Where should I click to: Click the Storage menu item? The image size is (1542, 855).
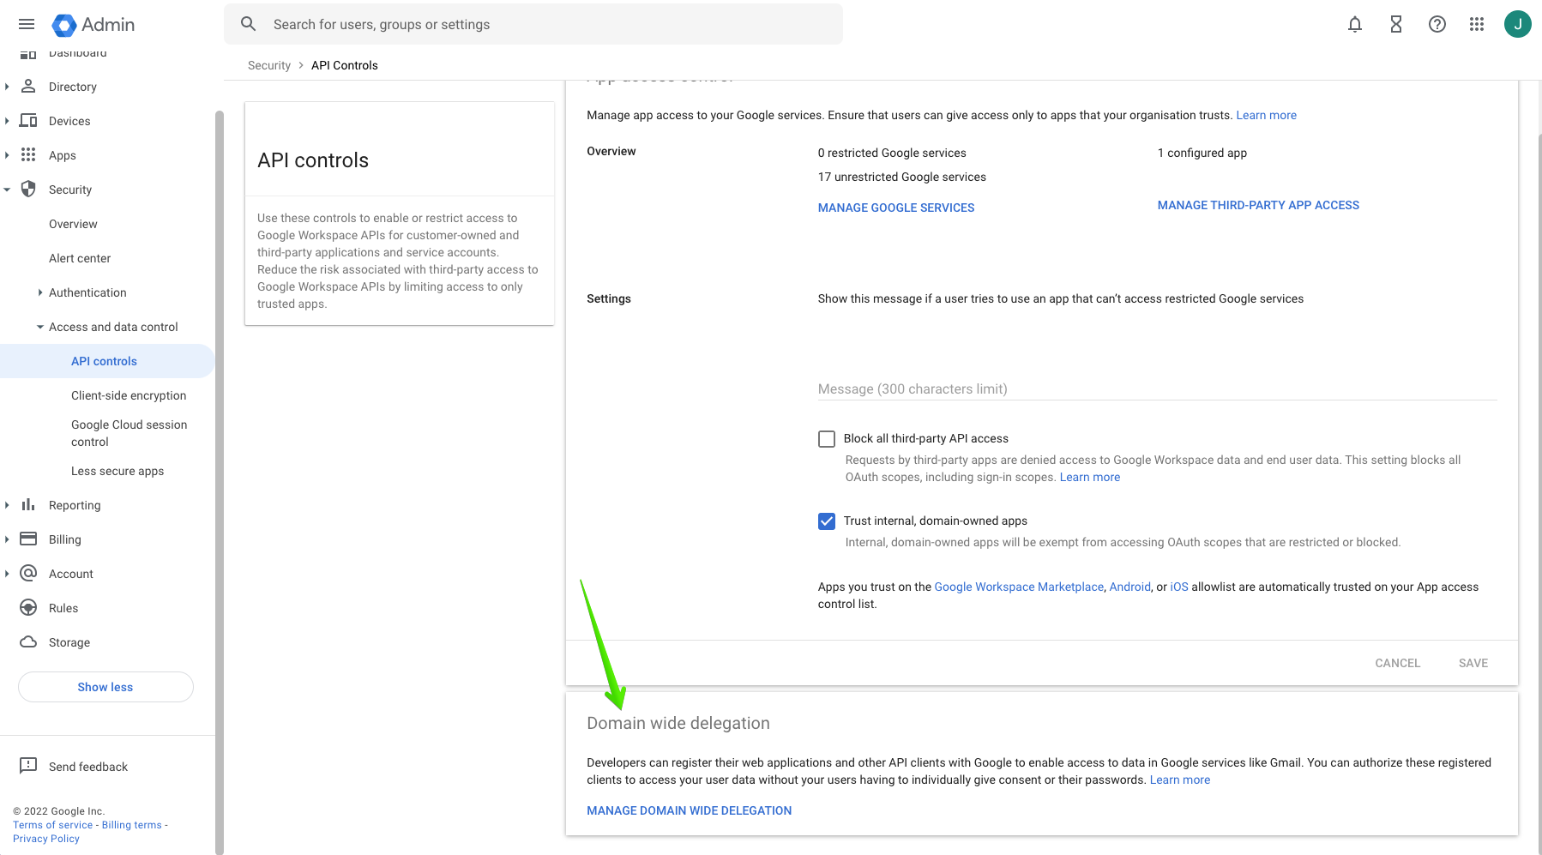coord(69,642)
